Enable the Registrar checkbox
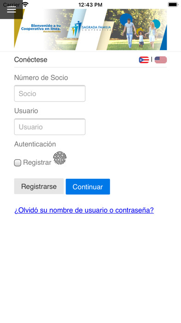The width and height of the screenshot is (181, 323). coord(18,163)
